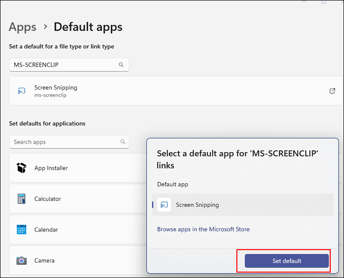Click the Set default button
The width and height of the screenshot is (344, 278).
pos(287,261)
